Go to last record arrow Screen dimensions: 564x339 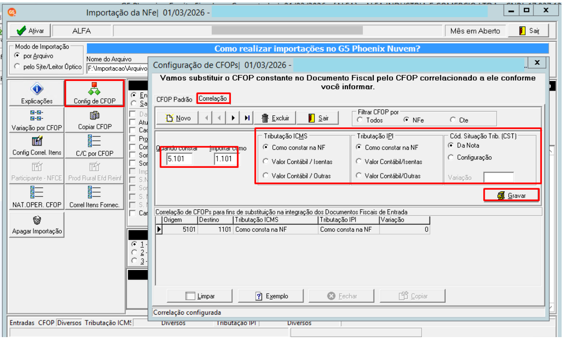247,118
